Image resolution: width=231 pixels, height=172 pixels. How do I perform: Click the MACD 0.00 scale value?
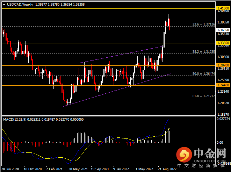(x=220, y=142)
